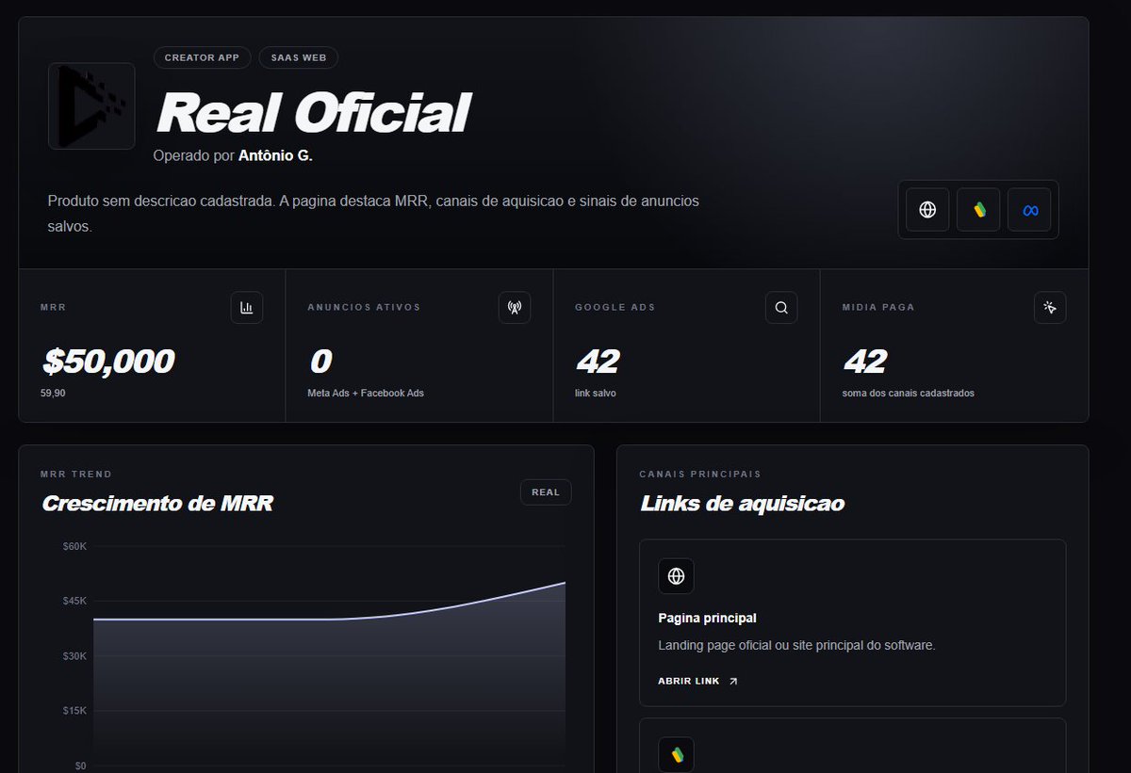The image size is (1131, 773).
Task: Click the 0 value under Anuncios Ativos
Action: [320, 362]
